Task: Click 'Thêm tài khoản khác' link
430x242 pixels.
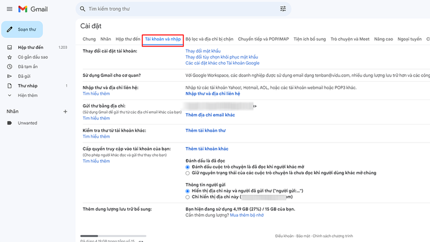Action: coord(207,149)
